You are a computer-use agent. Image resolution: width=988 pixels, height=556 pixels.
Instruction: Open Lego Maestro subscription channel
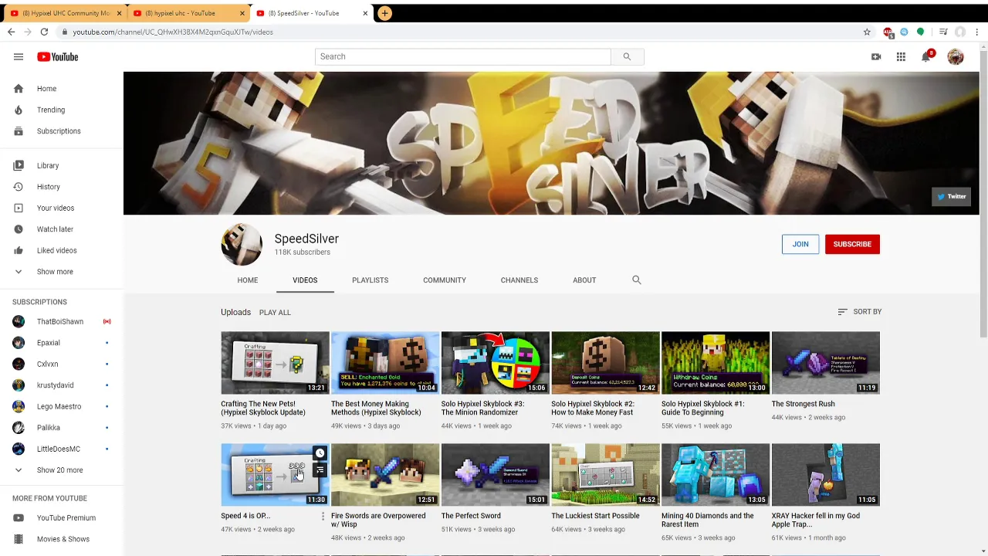[62, 406]
